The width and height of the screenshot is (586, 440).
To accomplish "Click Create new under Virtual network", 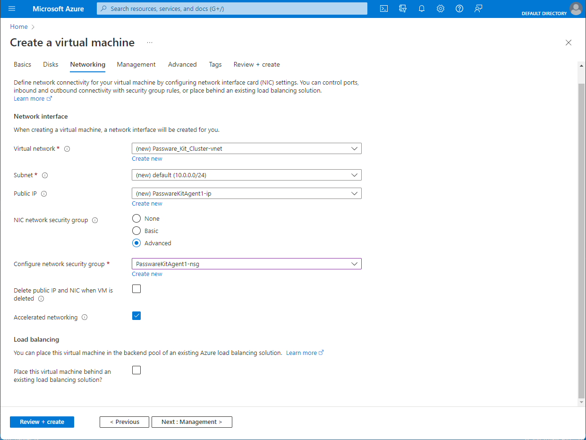I will click(x=147, y=159).
